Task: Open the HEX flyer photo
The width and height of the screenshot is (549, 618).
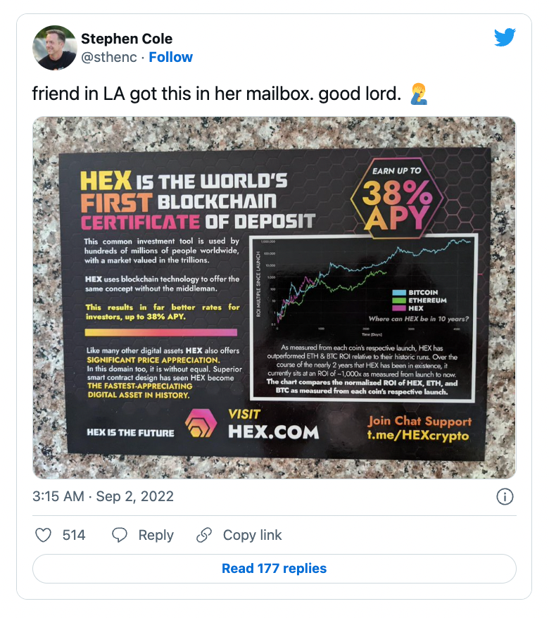Action: pyautogui.click(x=274, y=298)
